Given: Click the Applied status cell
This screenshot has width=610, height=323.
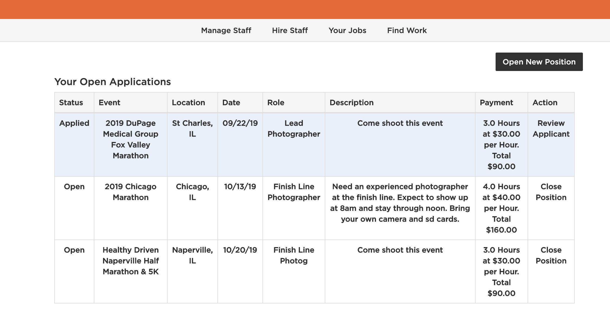Looking at the screenshot, I should click(74, 123).
